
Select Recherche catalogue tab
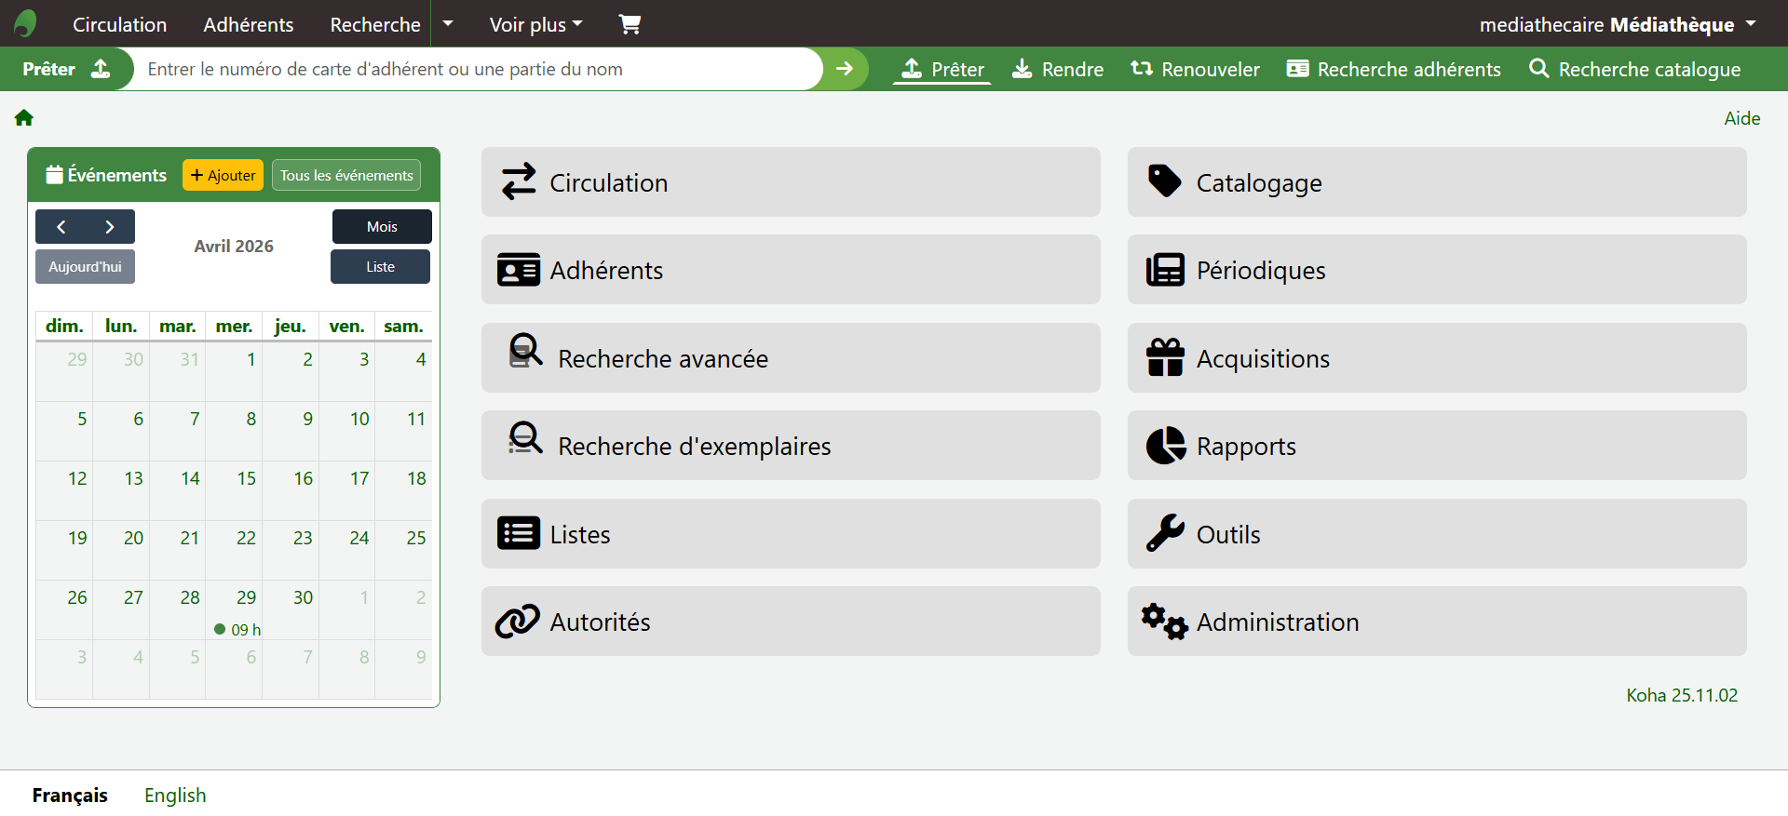(x=1635, y=69)
